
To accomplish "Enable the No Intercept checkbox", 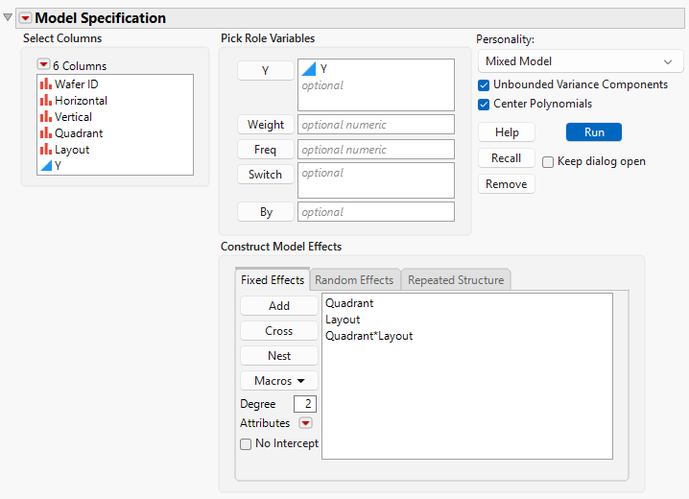I will (x=246, y=444).
